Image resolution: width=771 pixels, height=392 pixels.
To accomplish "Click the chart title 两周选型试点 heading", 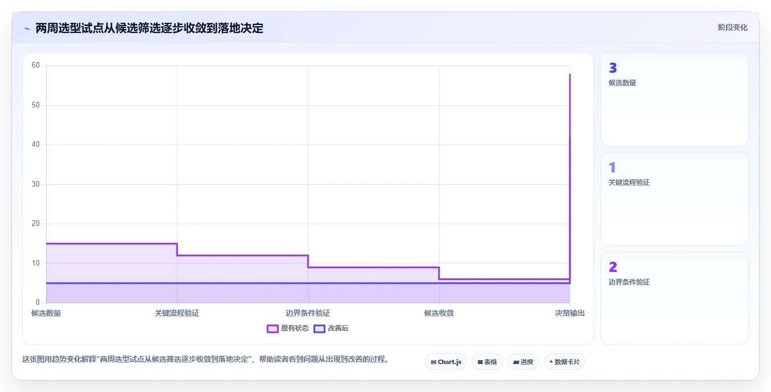I will click(149, 28).
